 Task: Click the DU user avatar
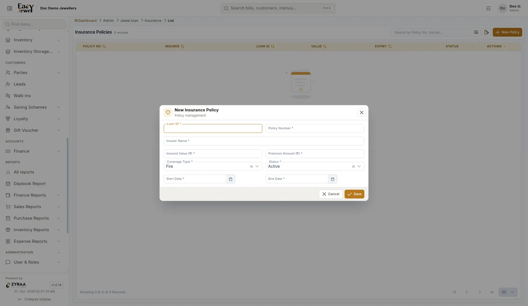502,8
